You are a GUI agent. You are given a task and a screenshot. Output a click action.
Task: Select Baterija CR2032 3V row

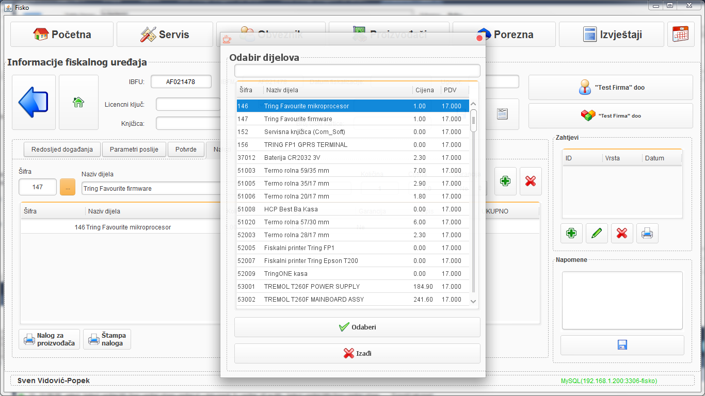pyautogui.click(x=352, y=157)
